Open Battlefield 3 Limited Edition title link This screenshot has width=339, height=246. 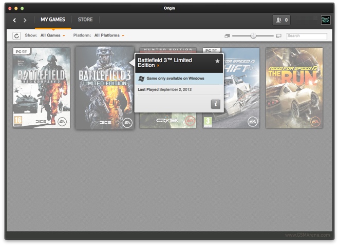[x=165, y=63]
